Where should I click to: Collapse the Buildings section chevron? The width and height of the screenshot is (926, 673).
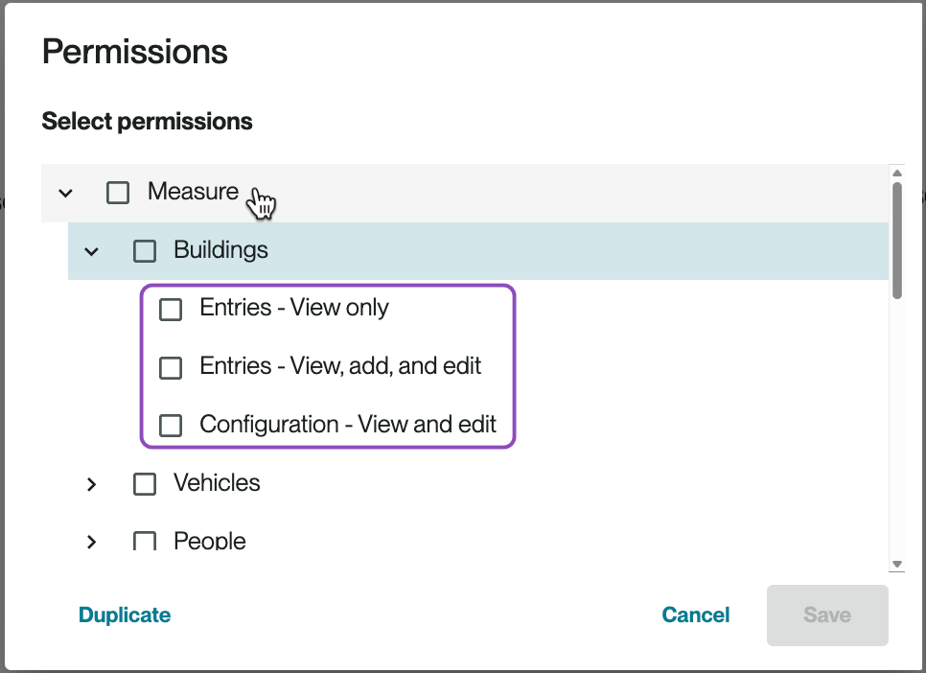click(92, 251)
